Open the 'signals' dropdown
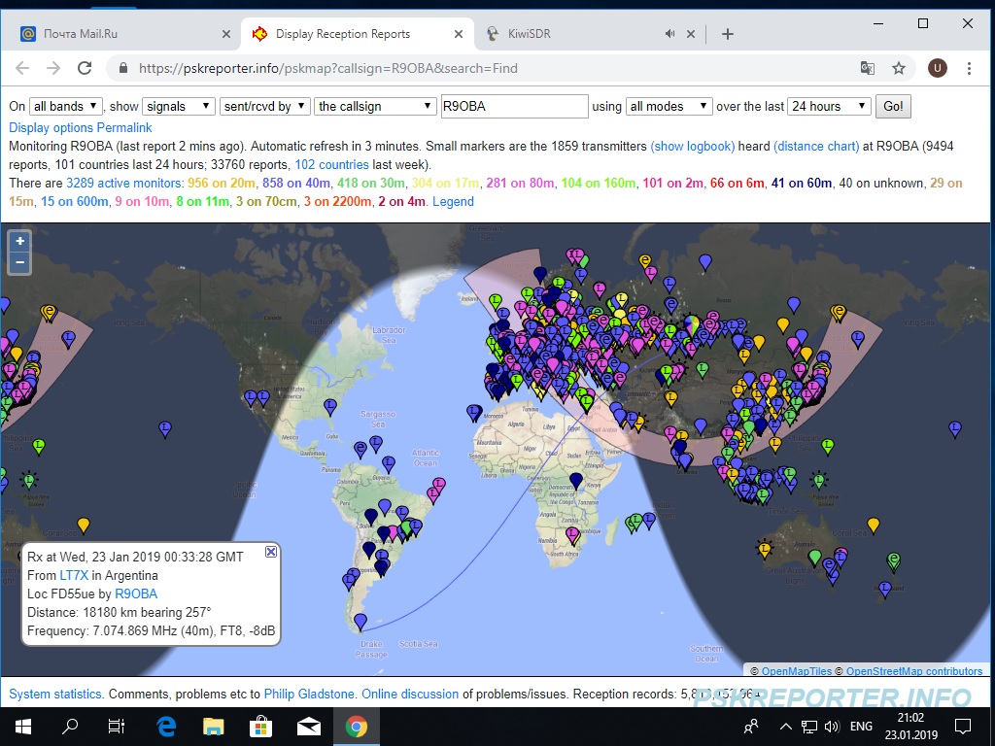This screenshot has height=746, width=995. click(179, 107)
